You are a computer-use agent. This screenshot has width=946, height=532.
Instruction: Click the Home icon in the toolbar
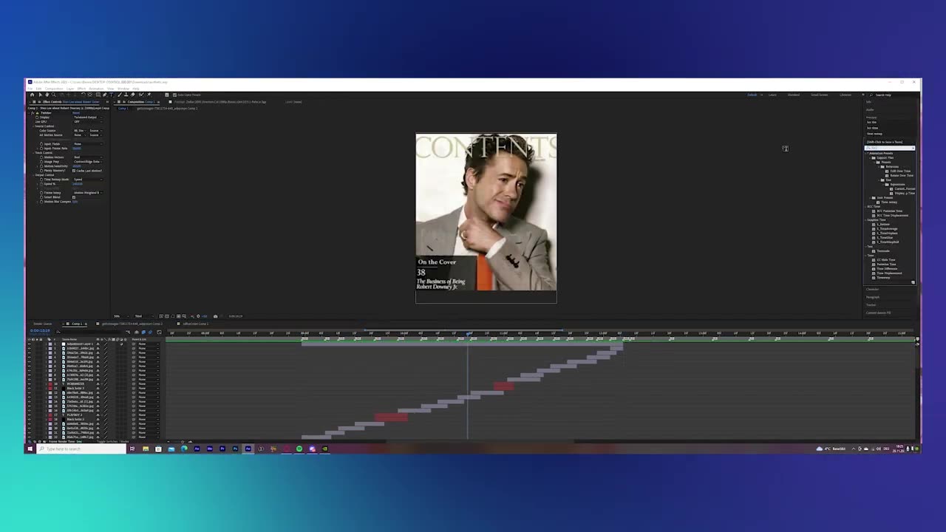[x=32, y=95]
